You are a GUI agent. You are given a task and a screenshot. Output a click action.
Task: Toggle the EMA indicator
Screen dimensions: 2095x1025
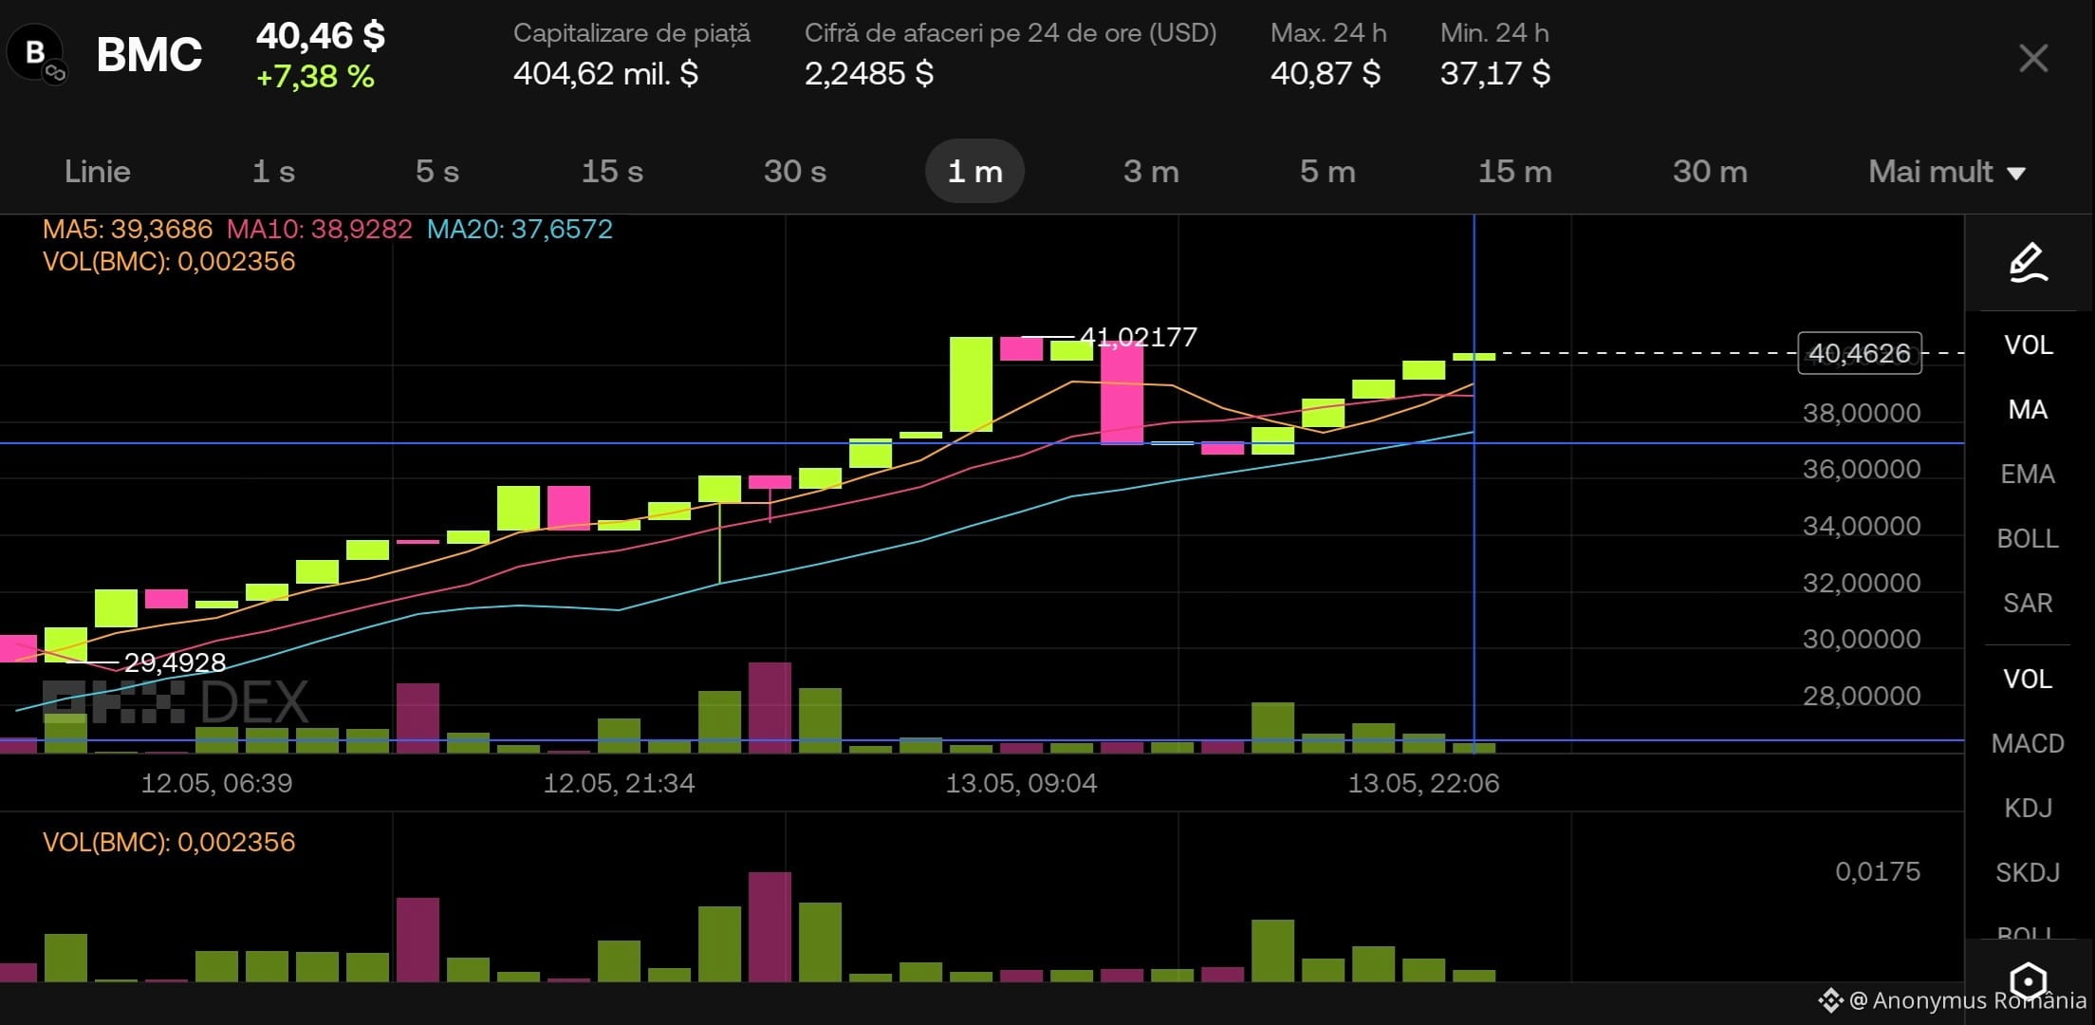click(2029, 475)
